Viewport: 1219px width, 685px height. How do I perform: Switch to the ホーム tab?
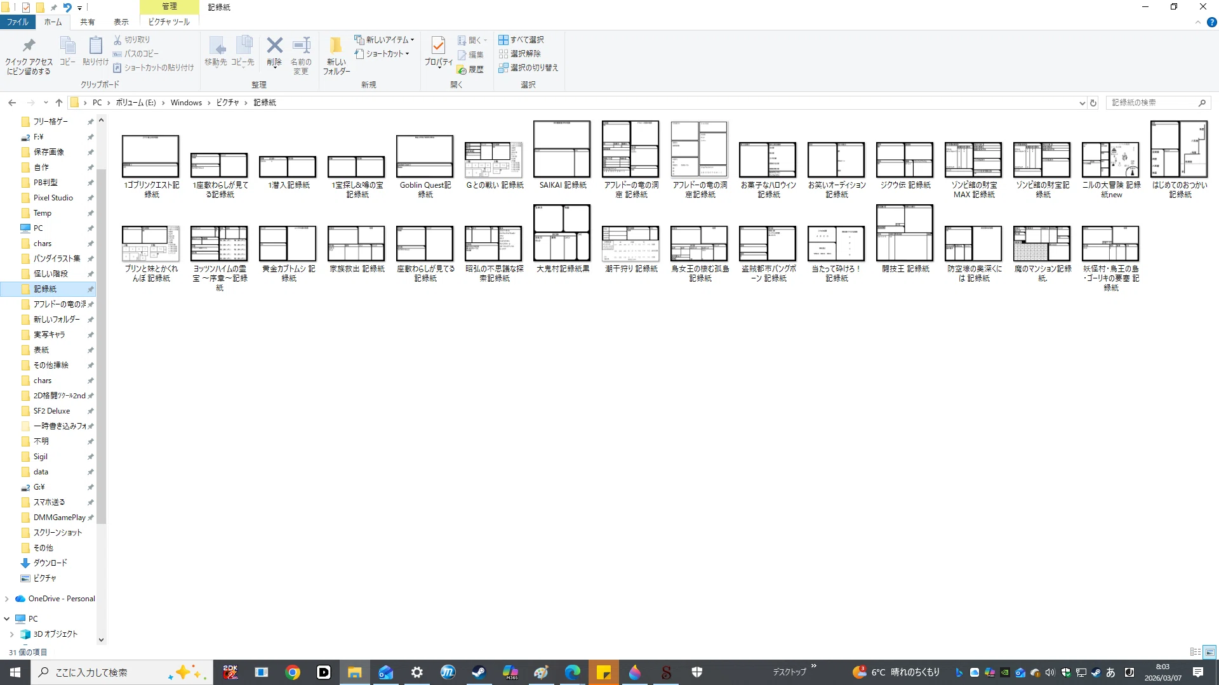point(53,22)
